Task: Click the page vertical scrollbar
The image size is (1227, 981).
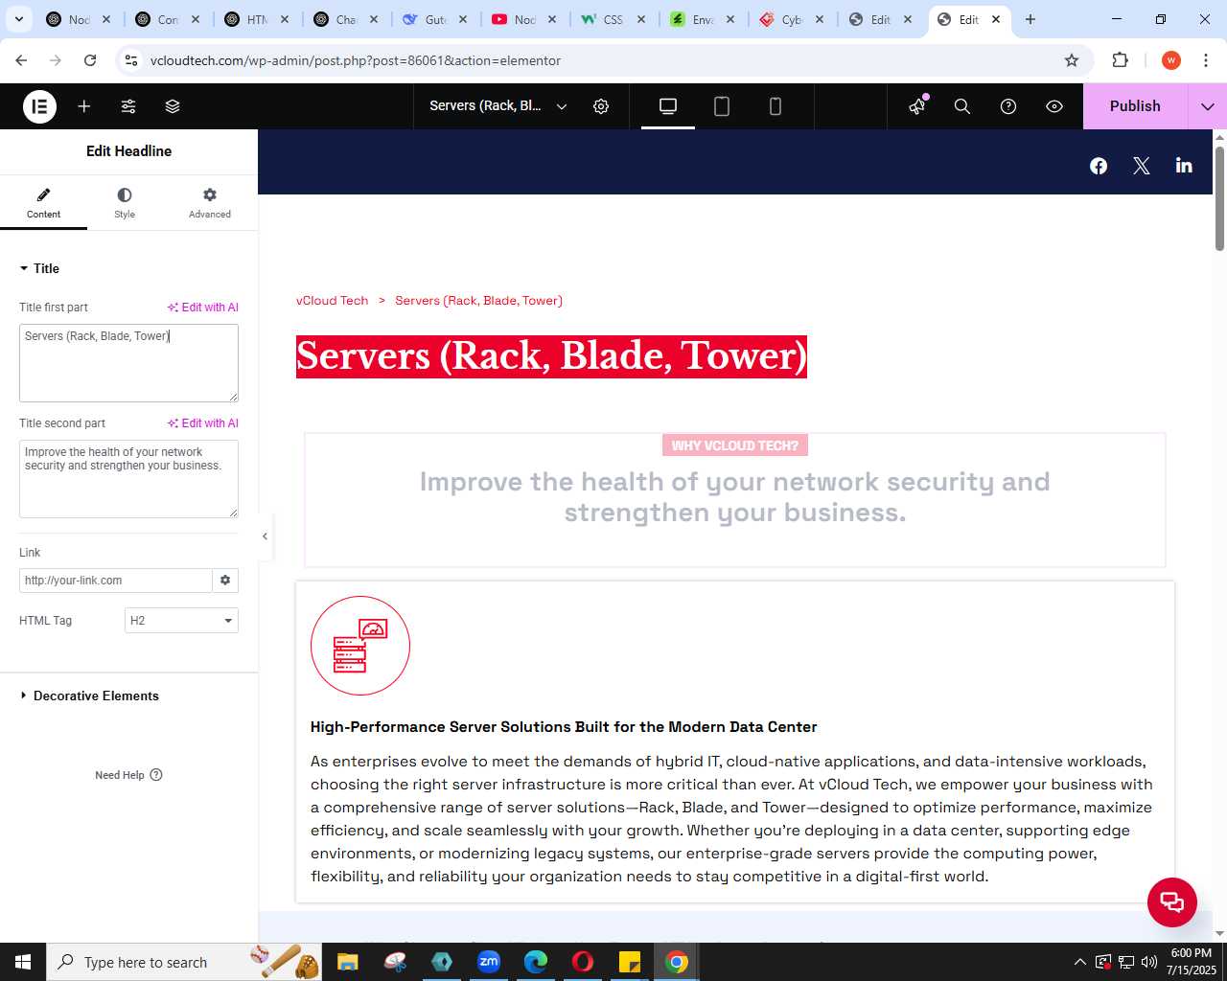Action: 1219,198
